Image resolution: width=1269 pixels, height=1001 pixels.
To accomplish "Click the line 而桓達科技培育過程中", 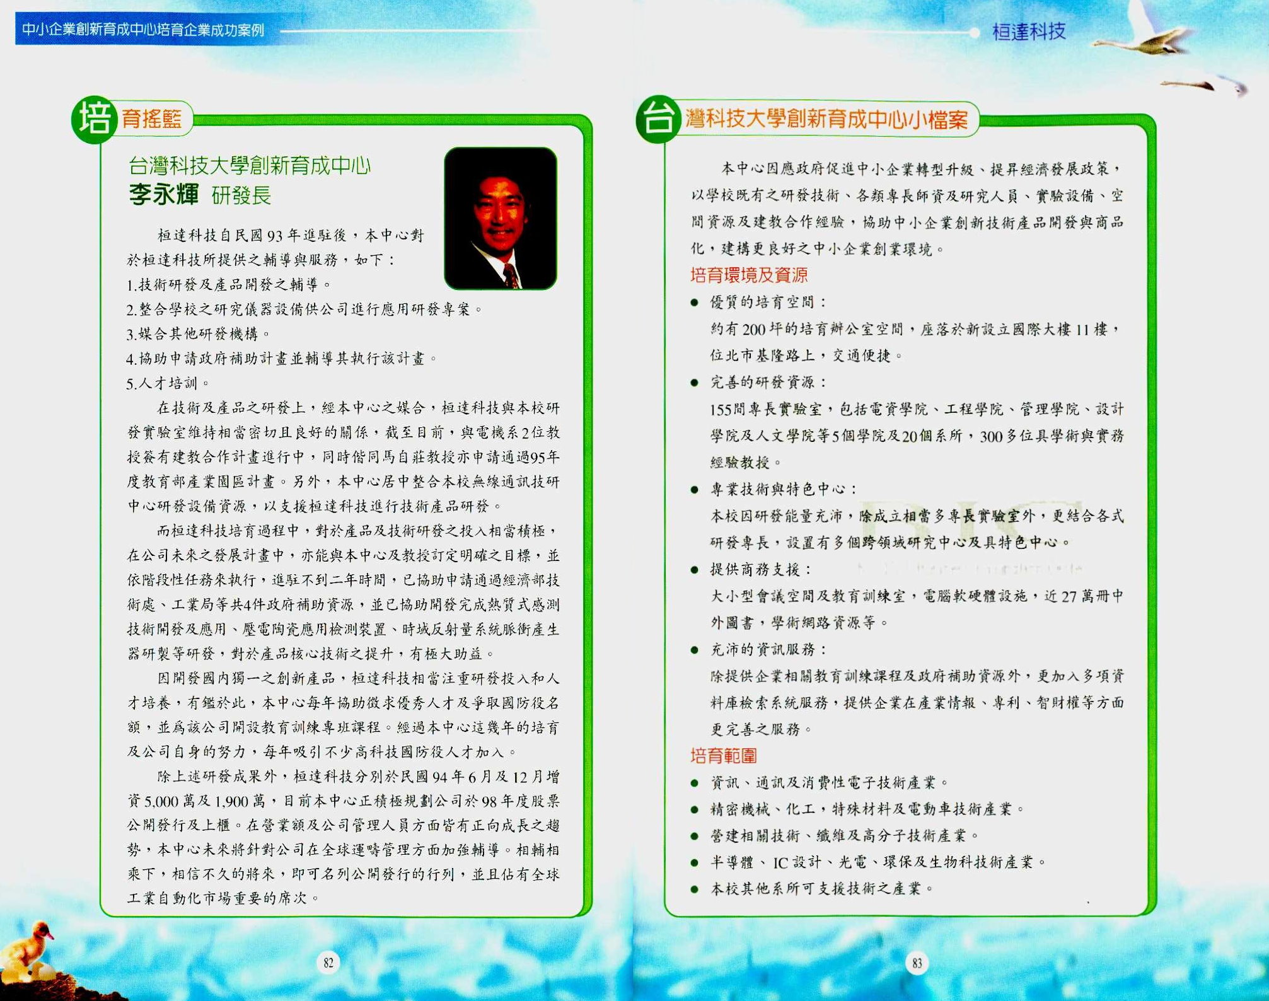I will [x=358, y=531].
